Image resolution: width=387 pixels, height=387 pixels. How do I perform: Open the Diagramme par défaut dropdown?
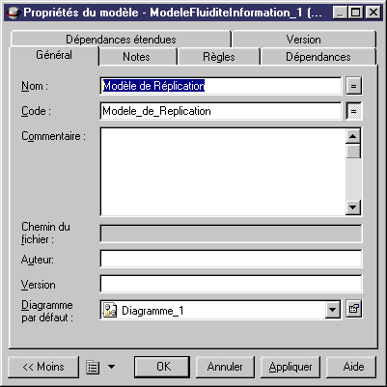coord(332,311)
